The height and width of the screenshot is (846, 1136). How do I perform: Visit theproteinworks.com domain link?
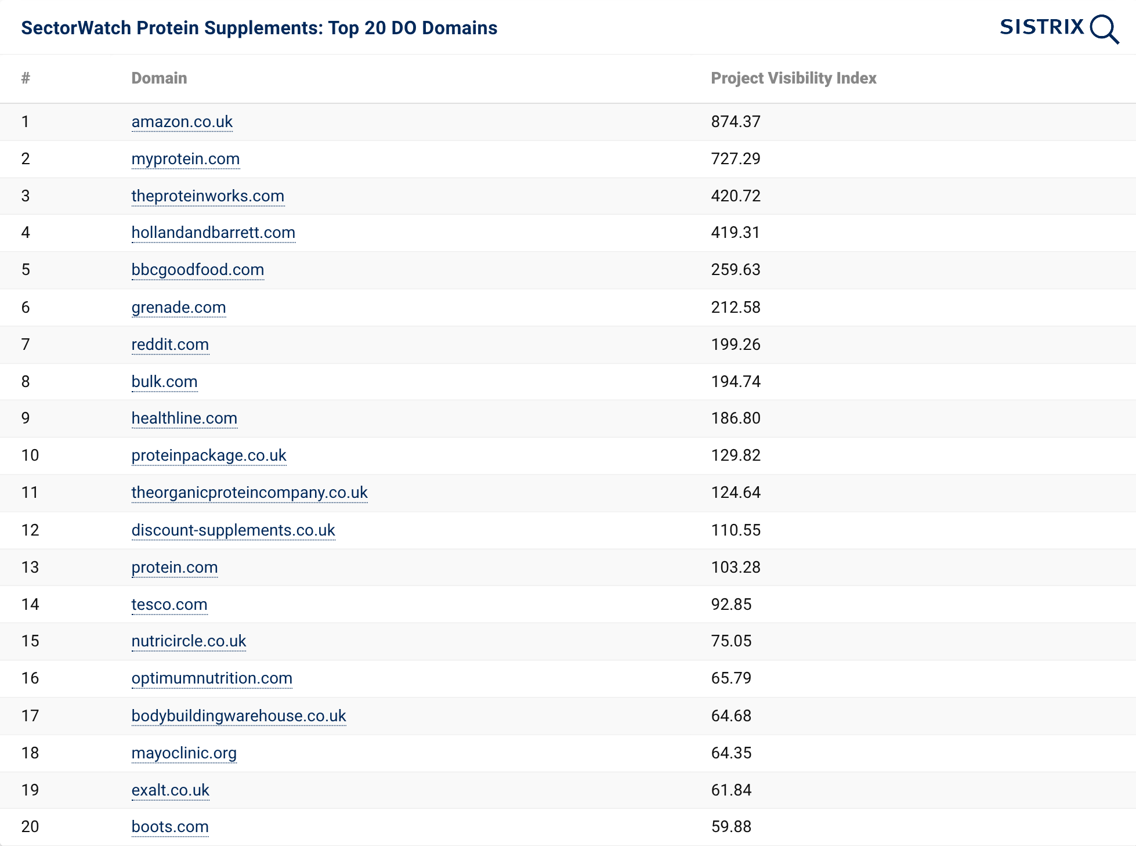tap(208, 196)
